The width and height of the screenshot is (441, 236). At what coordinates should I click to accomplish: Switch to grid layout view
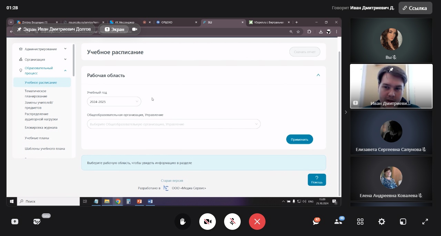(x=360, y=222)
